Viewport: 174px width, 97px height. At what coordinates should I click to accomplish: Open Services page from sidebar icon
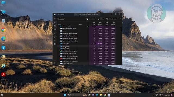coord(55,44)
